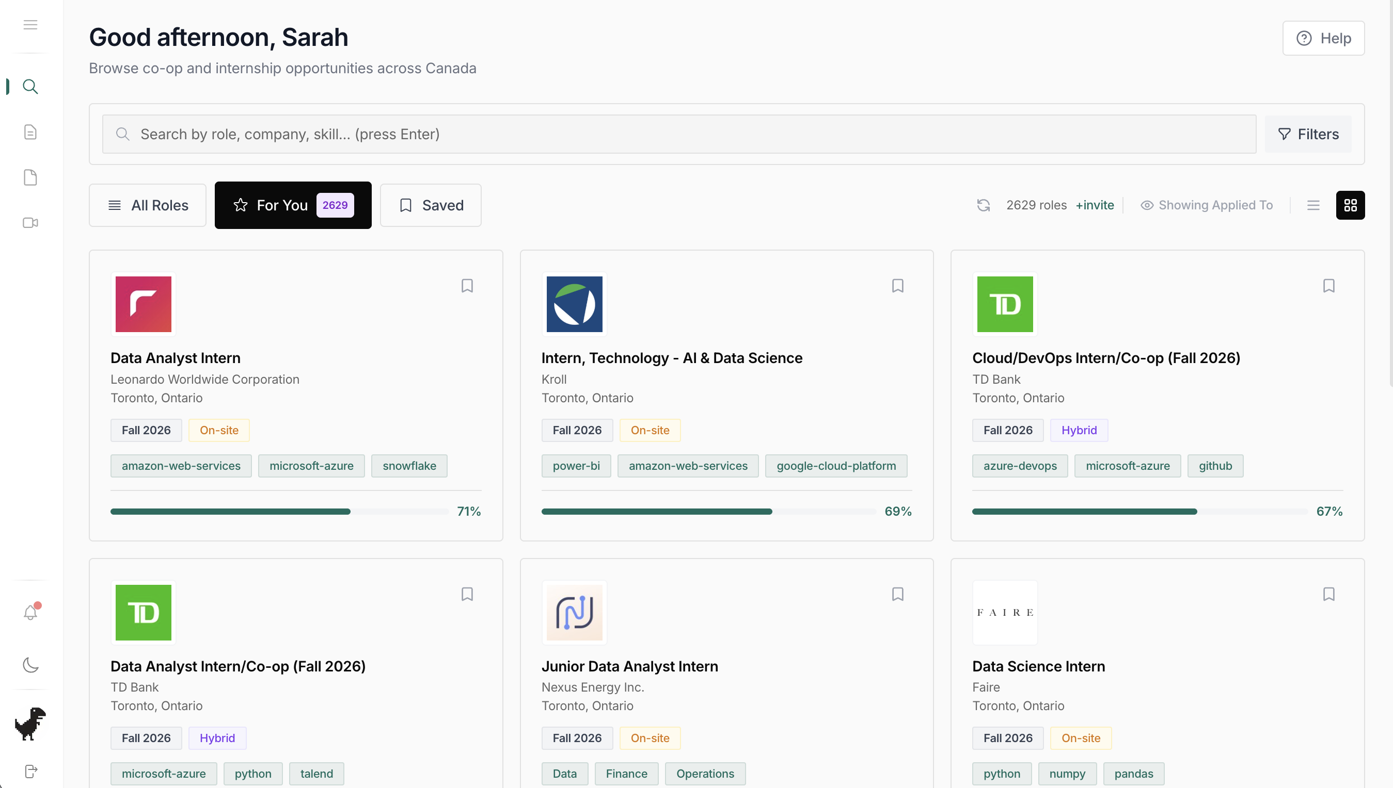Click the github skill tag
Image resolution: width=1393 pixels, height=788 pixels.
click(1215, 466)
